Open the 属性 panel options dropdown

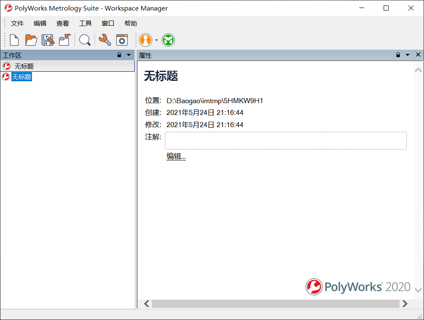click(x=407, y=55)
